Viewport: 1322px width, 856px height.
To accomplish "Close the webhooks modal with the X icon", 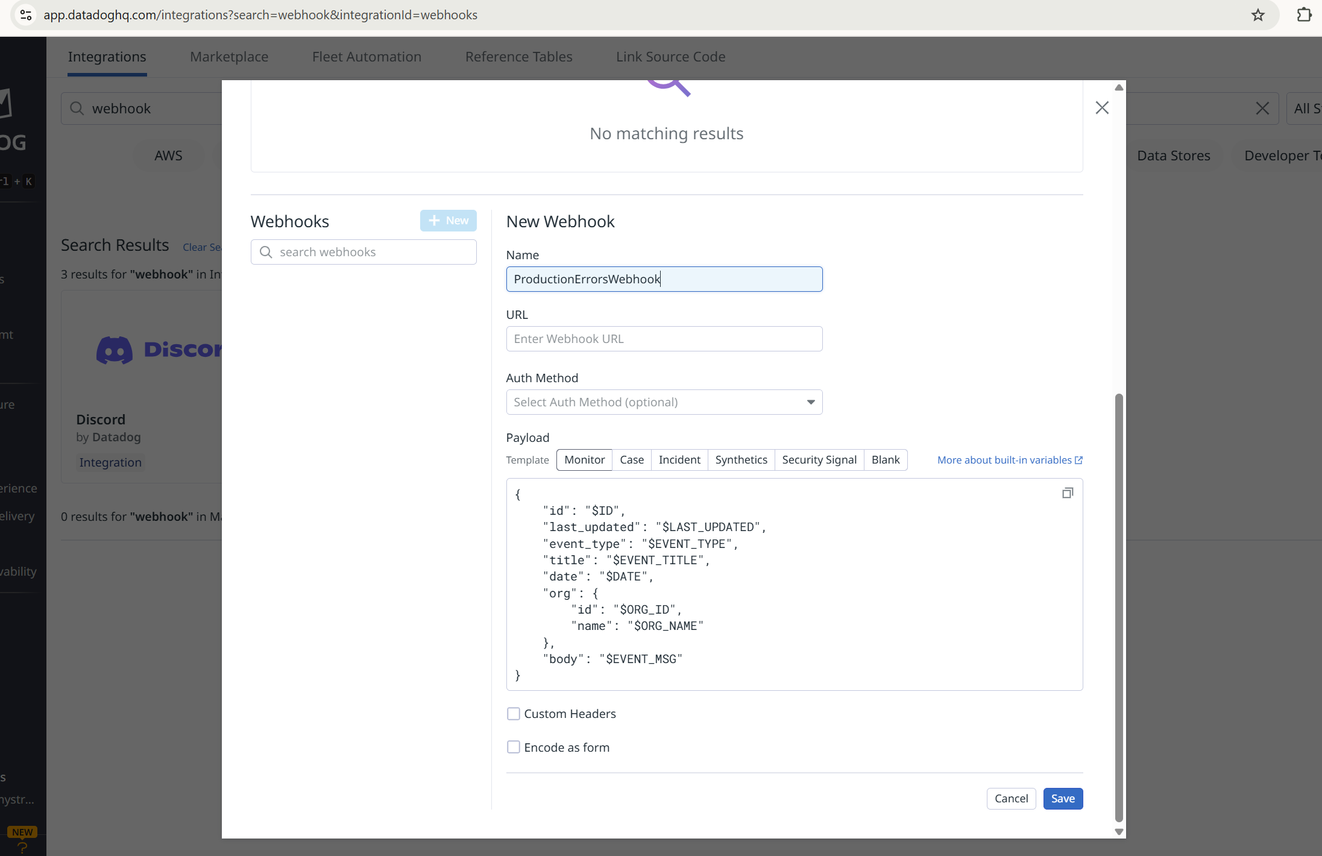I will [1102, 108].
